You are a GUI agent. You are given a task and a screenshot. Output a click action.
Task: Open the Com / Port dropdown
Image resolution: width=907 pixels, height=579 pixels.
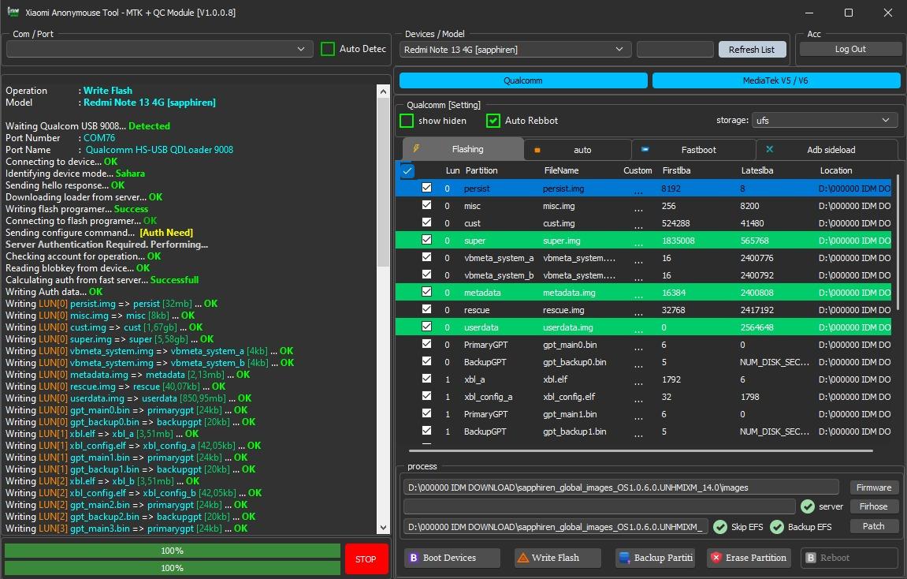[x=159, y=49]
